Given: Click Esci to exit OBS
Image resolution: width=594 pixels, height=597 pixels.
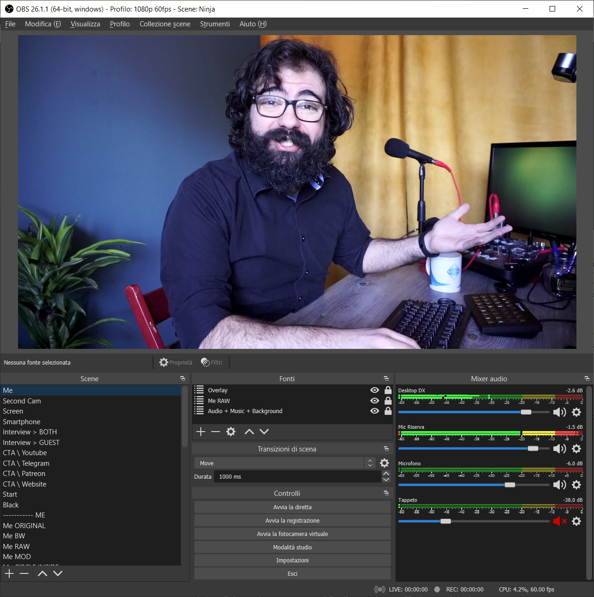Looking at the screenshot, I should tap(292, 573).
